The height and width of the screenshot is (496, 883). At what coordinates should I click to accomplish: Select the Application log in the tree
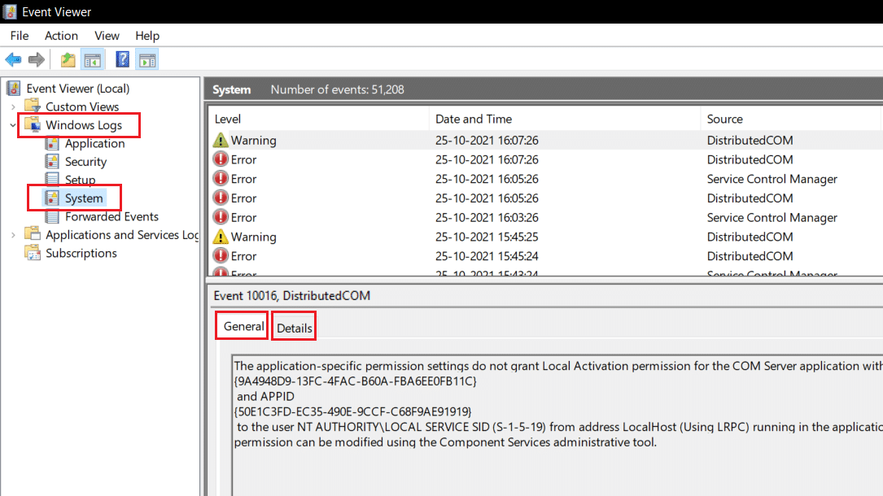94,143
